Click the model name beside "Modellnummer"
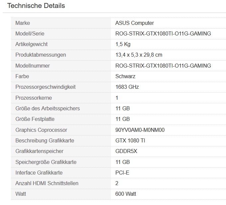Image resolution: width=226 pixels, height=205 pixels. [163, 66]
